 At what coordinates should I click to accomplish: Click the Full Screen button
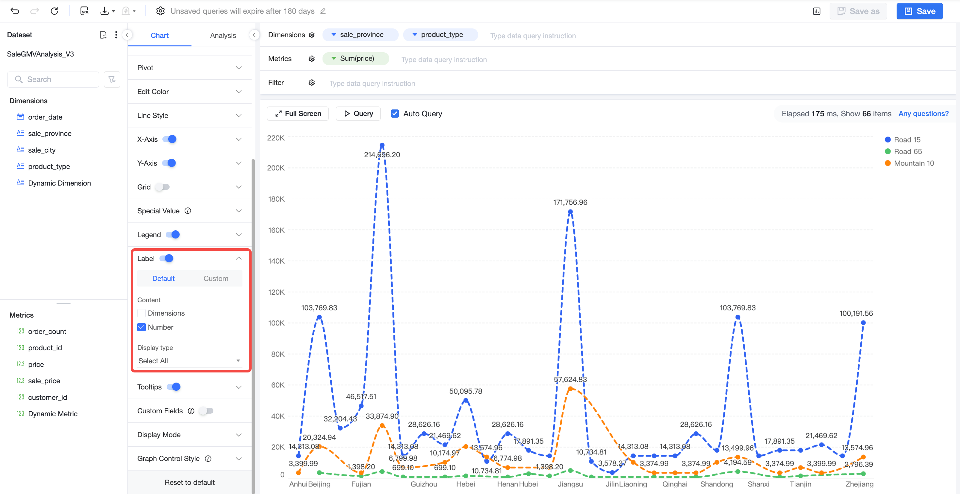[298, 114]
